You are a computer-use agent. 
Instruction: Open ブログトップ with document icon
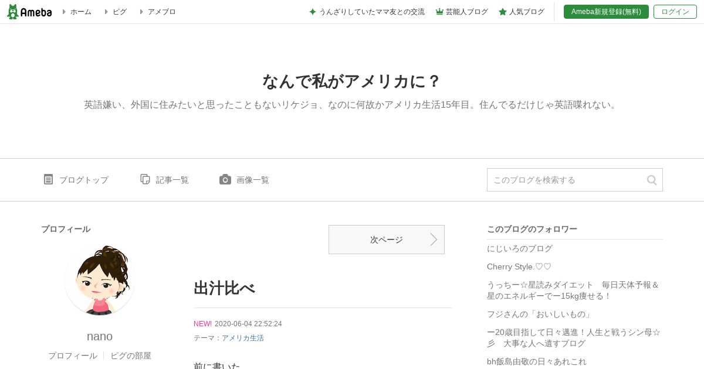tap(48, 179)
